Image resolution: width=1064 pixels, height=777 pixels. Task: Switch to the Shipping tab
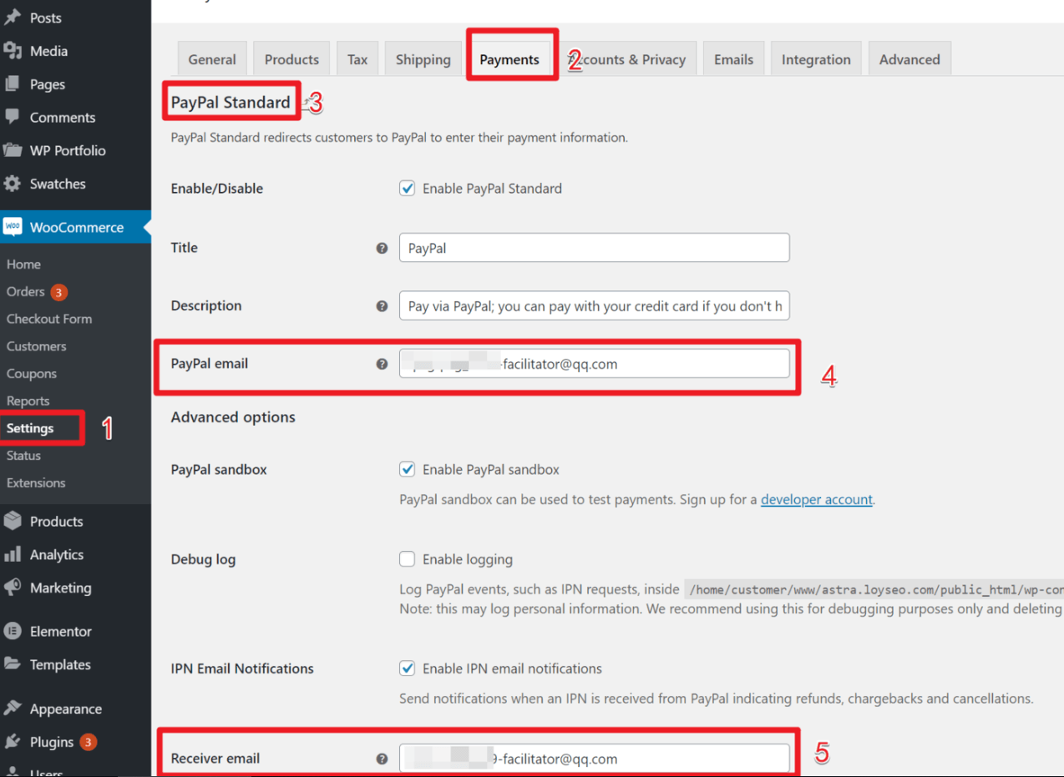point(423,59)
